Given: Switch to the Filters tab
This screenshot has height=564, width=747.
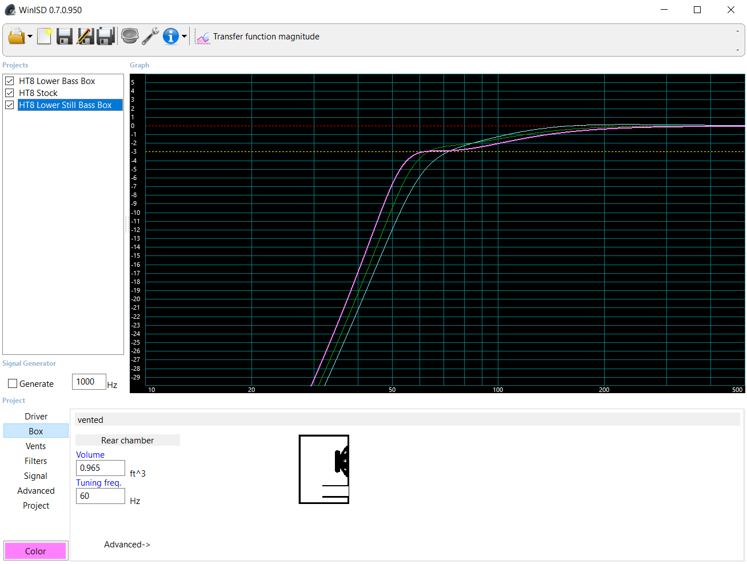Looking at the screenshot, I should [x=36, y=461].
